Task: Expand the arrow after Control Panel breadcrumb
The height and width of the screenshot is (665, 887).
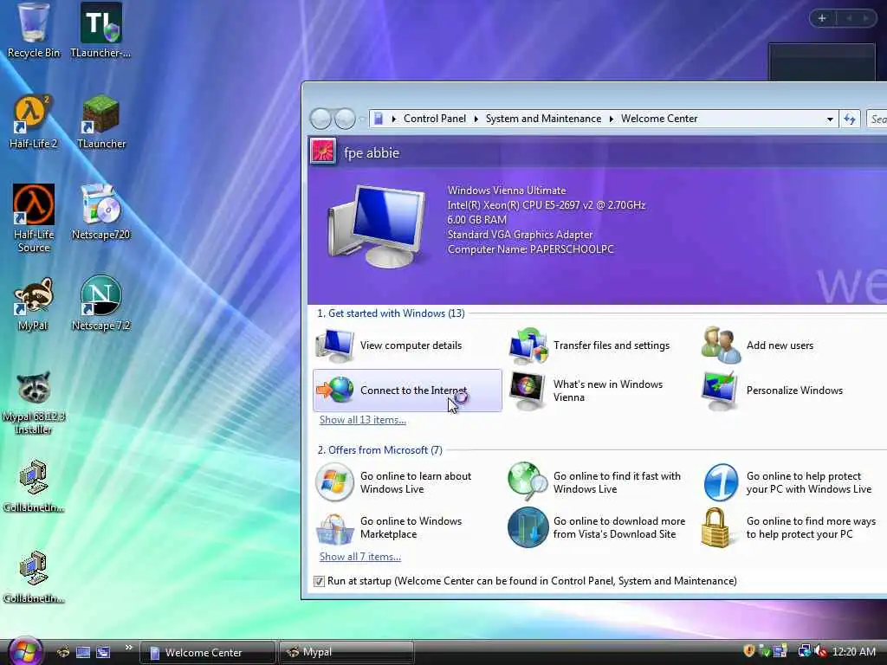Action: (x=476, y=119)
